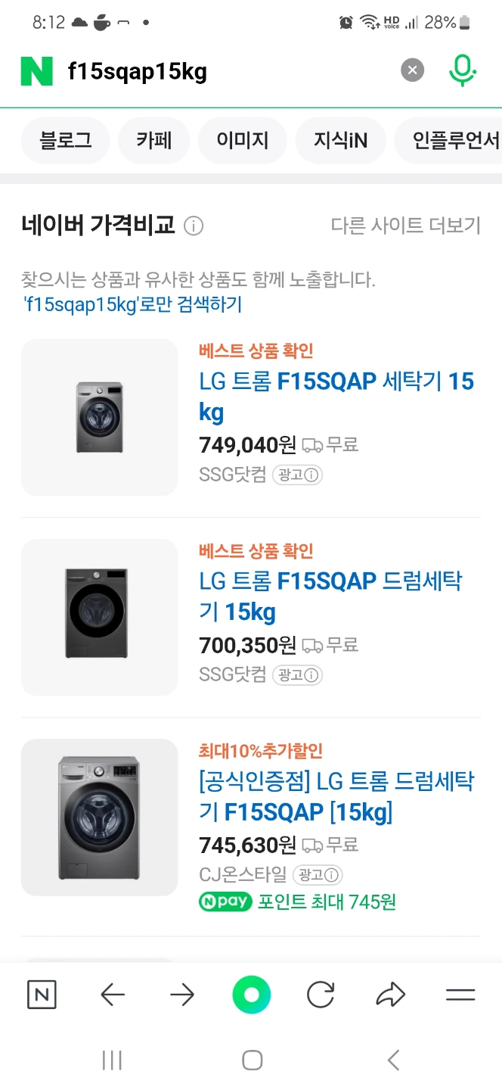Go back using the browser back arrow
The height and width of the screenshot is (1090, 502).
click(112, 995)
